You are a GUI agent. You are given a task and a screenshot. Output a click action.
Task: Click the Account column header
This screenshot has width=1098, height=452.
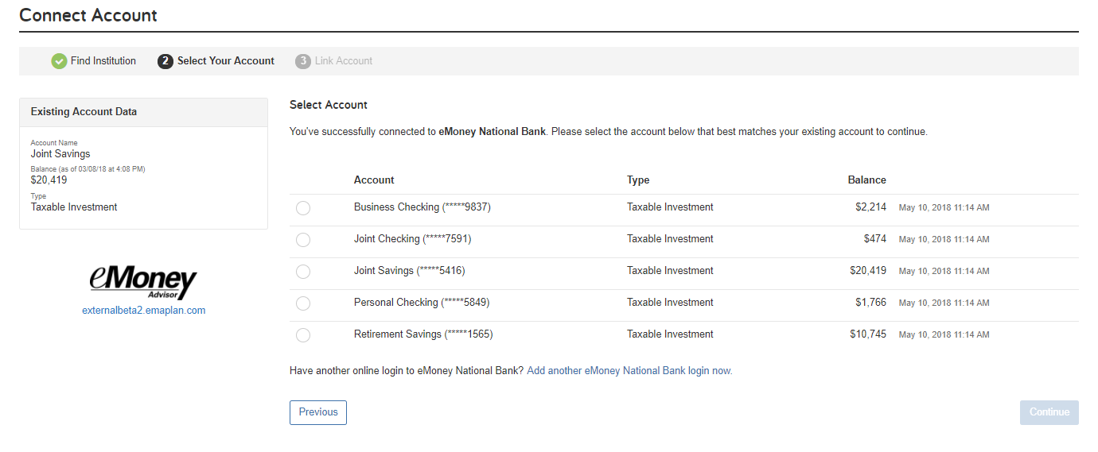pyautogui.click(x=374, y=180)
